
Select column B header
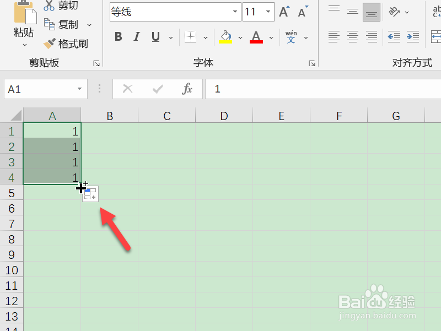pyautogui.click(x=110, y=116)
